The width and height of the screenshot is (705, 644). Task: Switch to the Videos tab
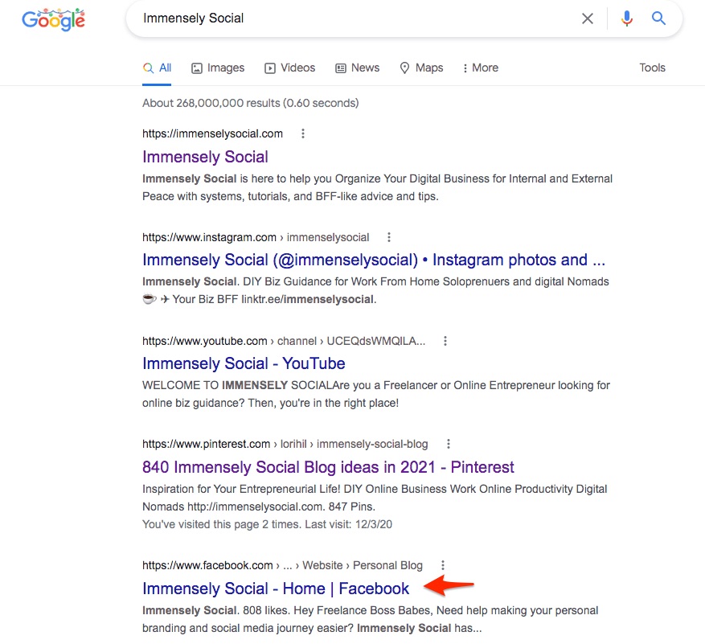point(290,68)
